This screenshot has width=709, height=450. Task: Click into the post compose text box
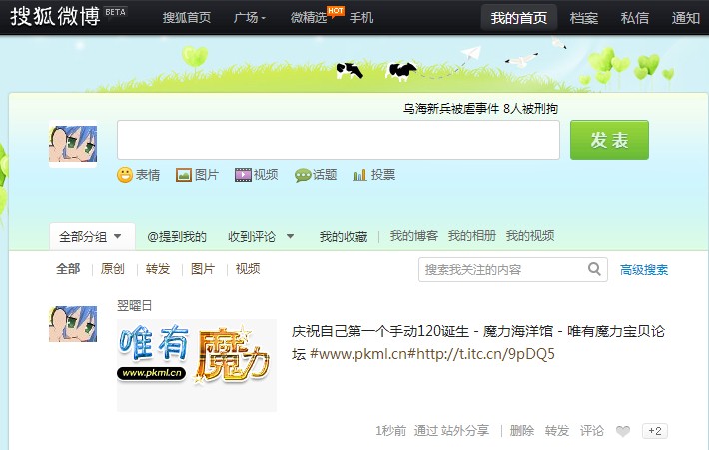click(338, 140)
